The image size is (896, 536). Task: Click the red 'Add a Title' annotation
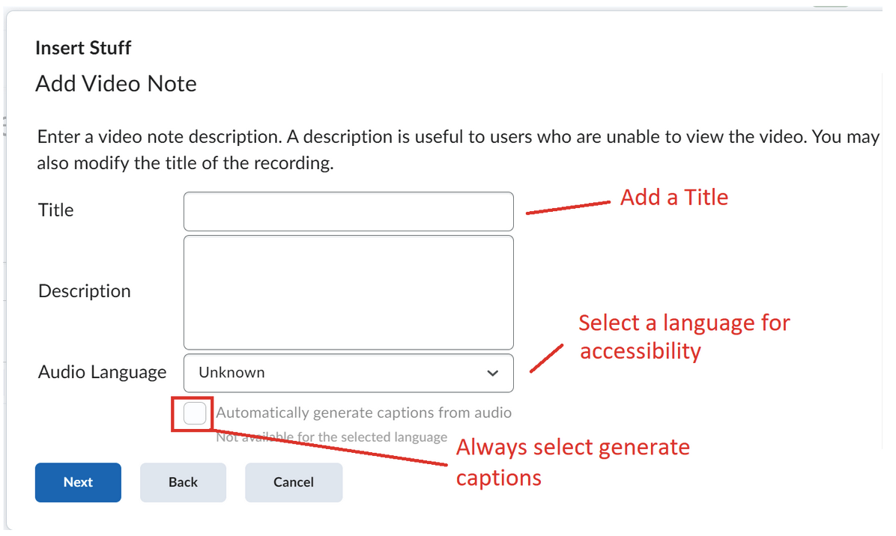[674, 198]
